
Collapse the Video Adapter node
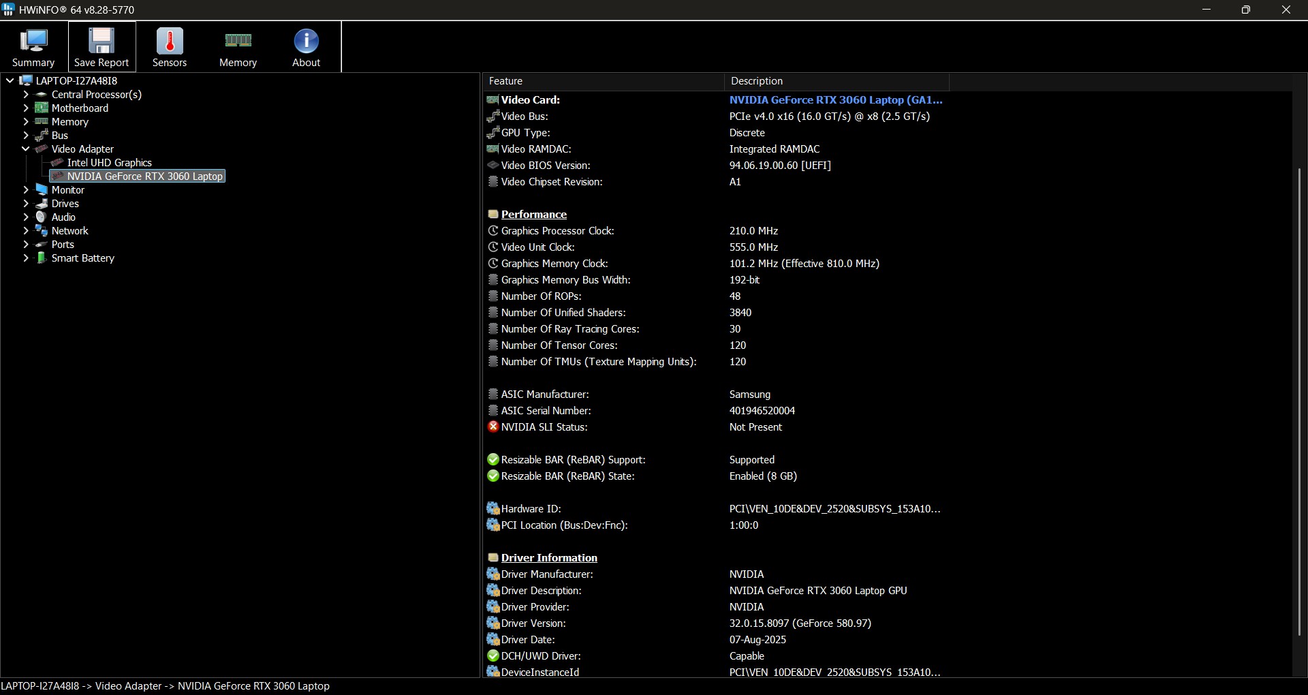pos(25,149)
